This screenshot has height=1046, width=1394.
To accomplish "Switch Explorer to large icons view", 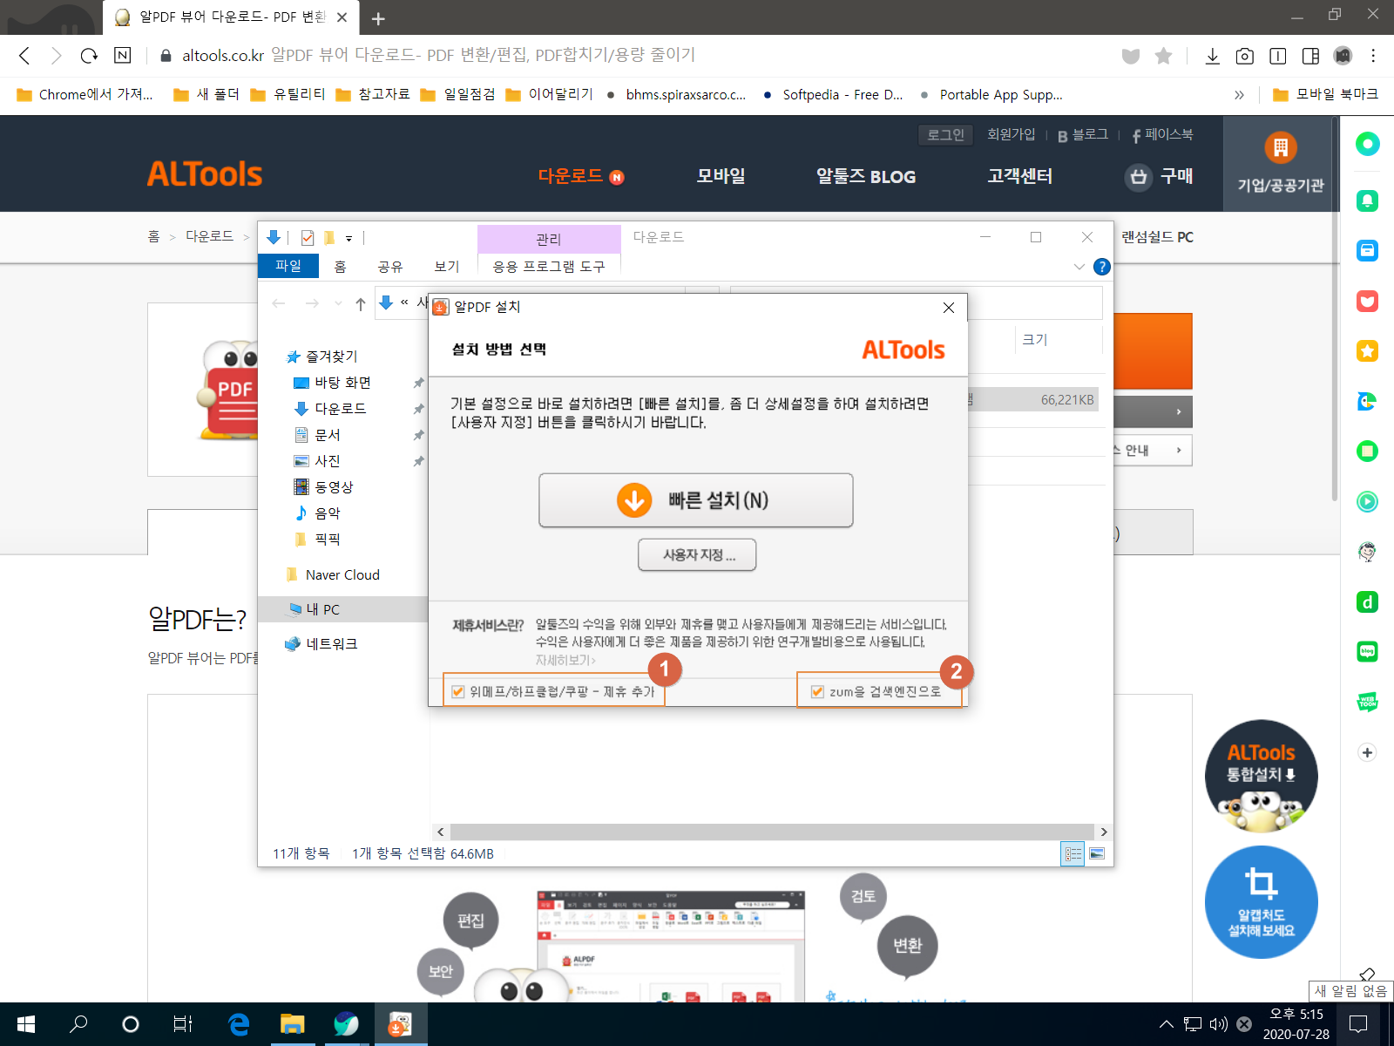I will (1097, 854).
